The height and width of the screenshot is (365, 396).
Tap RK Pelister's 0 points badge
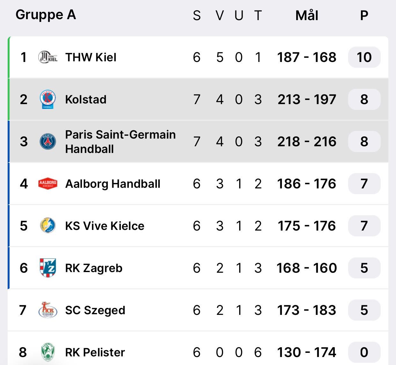click(x=364, y=352)
